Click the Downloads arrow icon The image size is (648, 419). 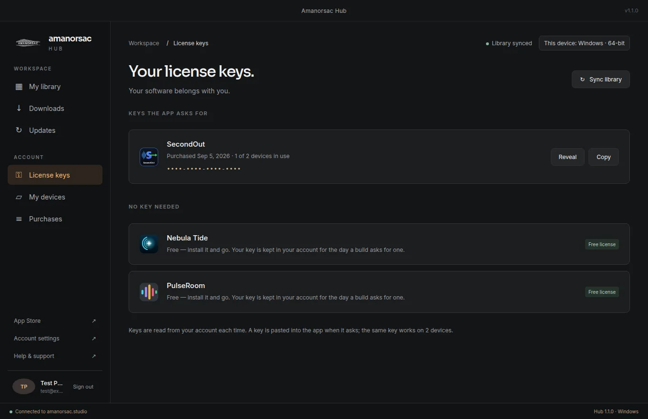[x=19, y=108]
